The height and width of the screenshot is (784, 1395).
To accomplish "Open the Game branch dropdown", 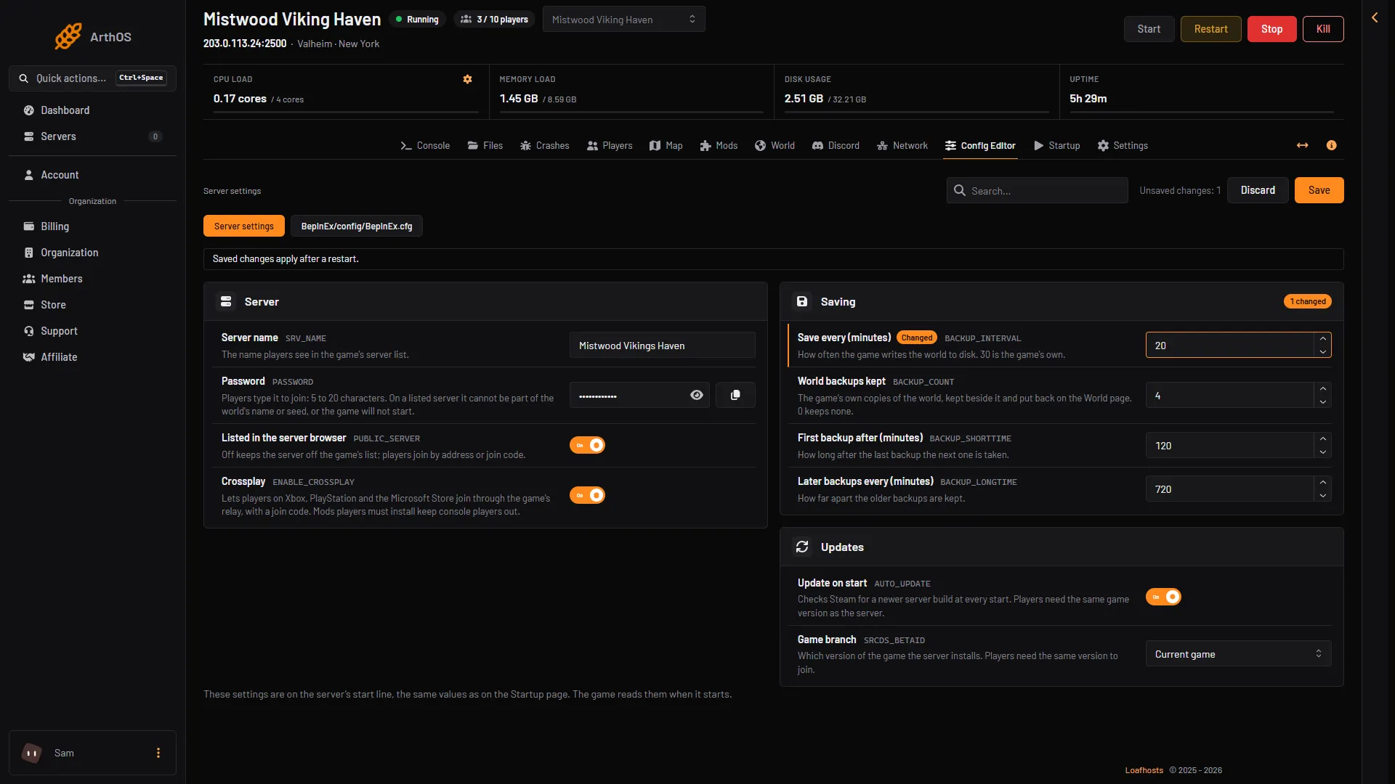I will pyautogui.click(x=1238, y=654).
